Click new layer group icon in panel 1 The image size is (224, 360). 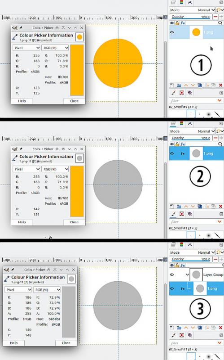point(179,85)
